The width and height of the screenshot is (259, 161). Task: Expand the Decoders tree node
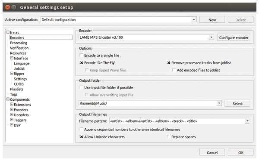12,115
